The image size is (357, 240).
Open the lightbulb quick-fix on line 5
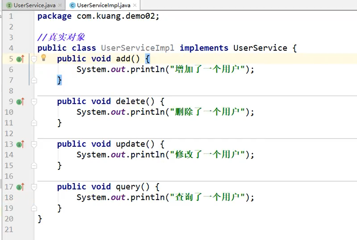43,58
